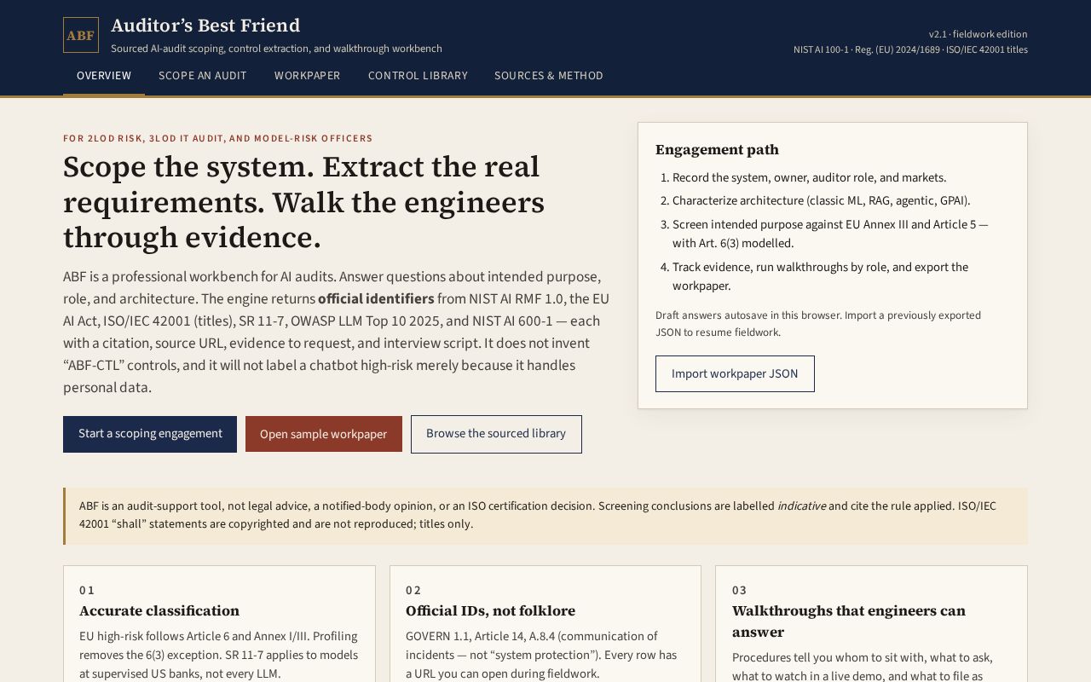
Task: Open the Overview tab
Action: (x=104, y=76)
